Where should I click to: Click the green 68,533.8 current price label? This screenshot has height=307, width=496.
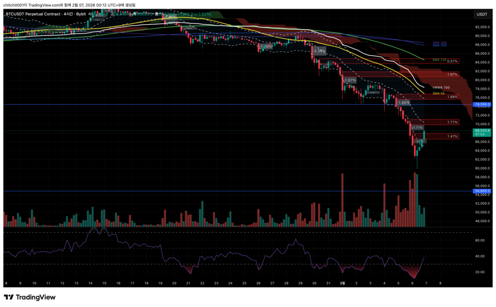pyautogui.click(x=482, y=131)
